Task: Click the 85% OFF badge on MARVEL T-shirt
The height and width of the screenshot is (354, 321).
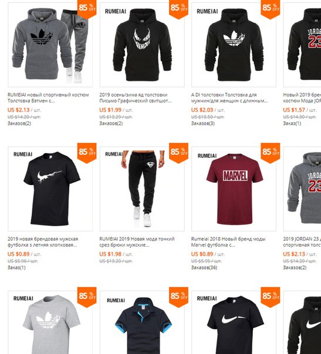Action: click(x=271, y=153)
